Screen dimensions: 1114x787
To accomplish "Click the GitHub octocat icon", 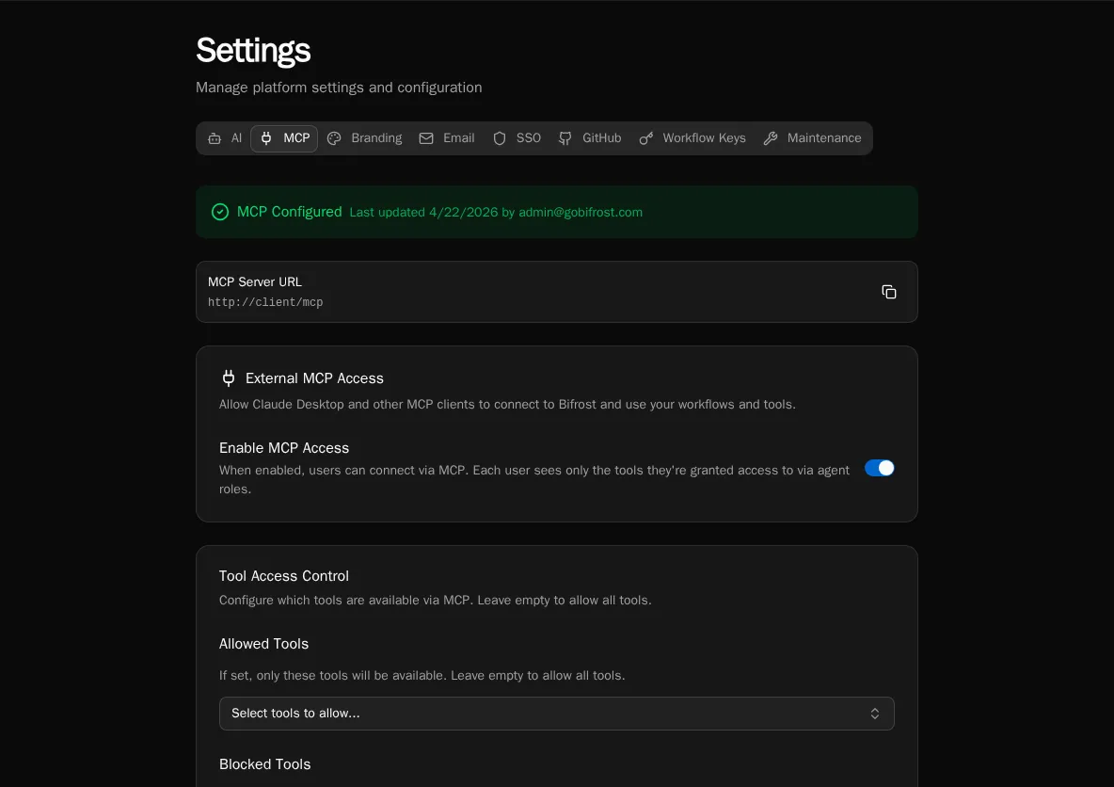I will pyautogui.click(x=565, y=138).
